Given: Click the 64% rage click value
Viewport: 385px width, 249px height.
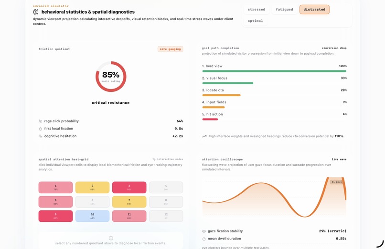Looking at the screenshot, I should click(x=180, y=121).
